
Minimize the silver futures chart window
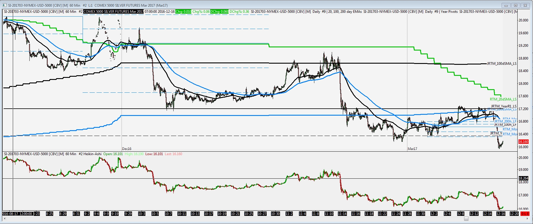(x=506, y=5)
